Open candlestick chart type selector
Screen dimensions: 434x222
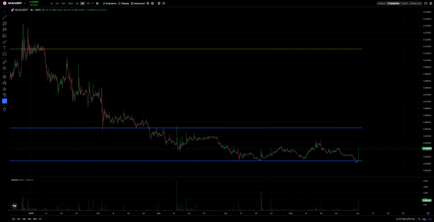[98, 3]
